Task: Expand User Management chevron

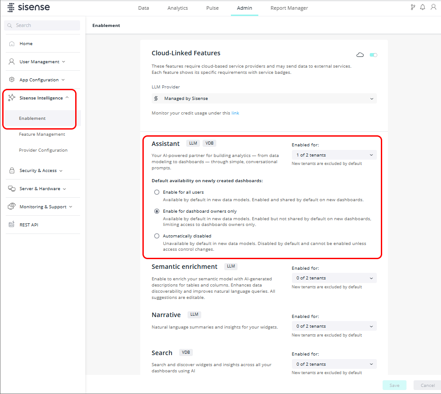Action: (64, 61)
